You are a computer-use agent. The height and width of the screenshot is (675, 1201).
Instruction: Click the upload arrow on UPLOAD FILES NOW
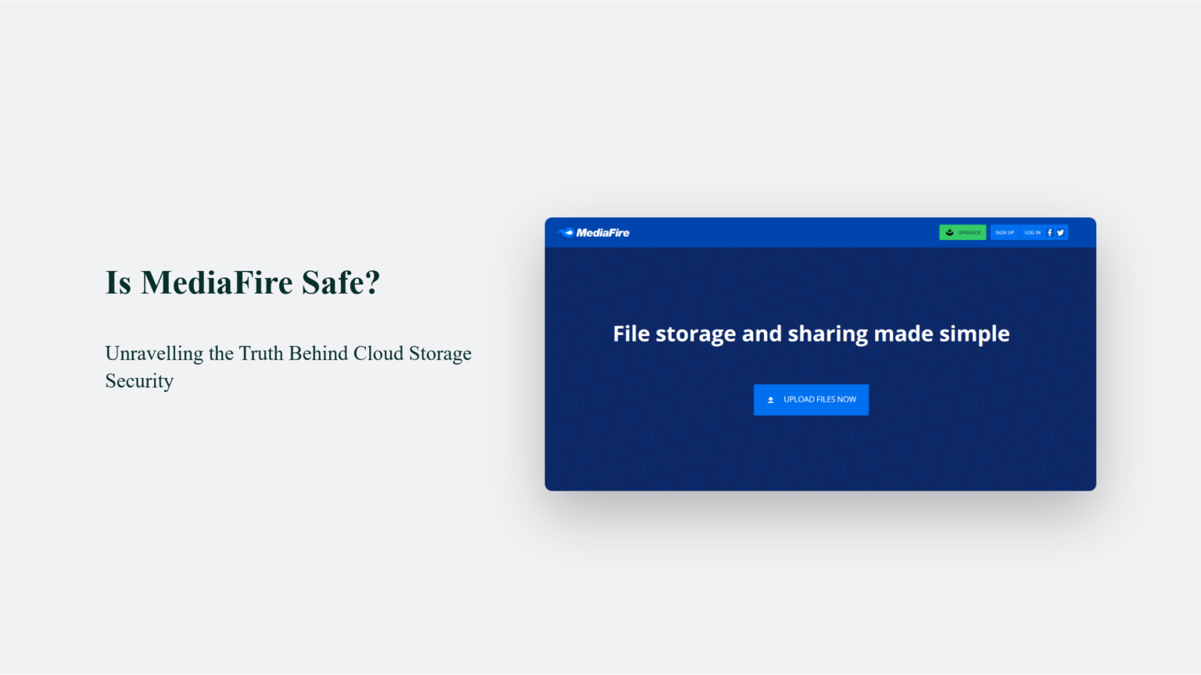tap(770, 399)
